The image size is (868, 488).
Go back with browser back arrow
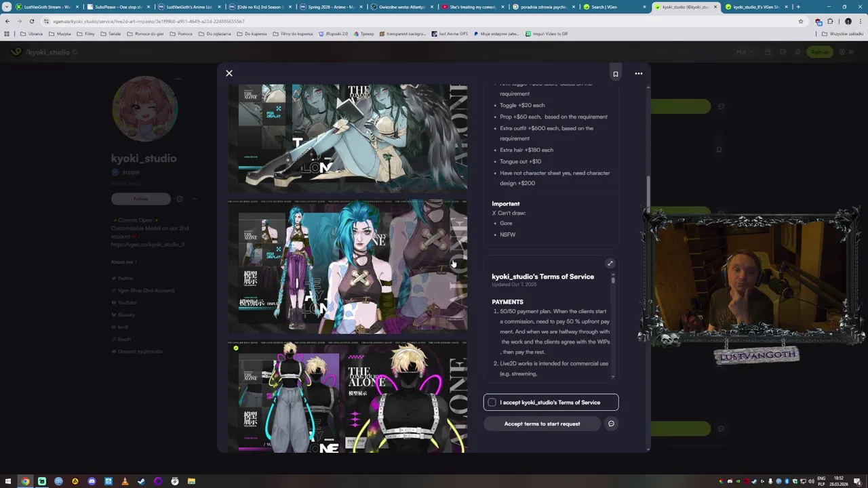coord(7,21)
